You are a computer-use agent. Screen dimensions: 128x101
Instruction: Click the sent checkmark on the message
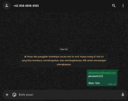click(x=115, y=84)
